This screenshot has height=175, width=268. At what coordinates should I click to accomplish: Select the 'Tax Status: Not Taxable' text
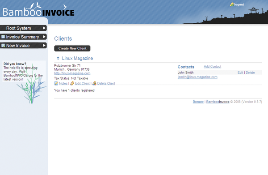coord(71,78)
